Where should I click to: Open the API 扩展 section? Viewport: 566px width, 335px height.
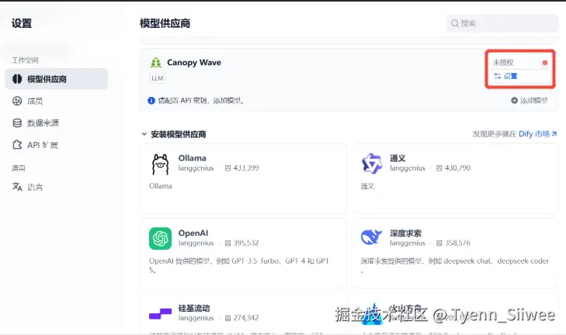(43, 145)
